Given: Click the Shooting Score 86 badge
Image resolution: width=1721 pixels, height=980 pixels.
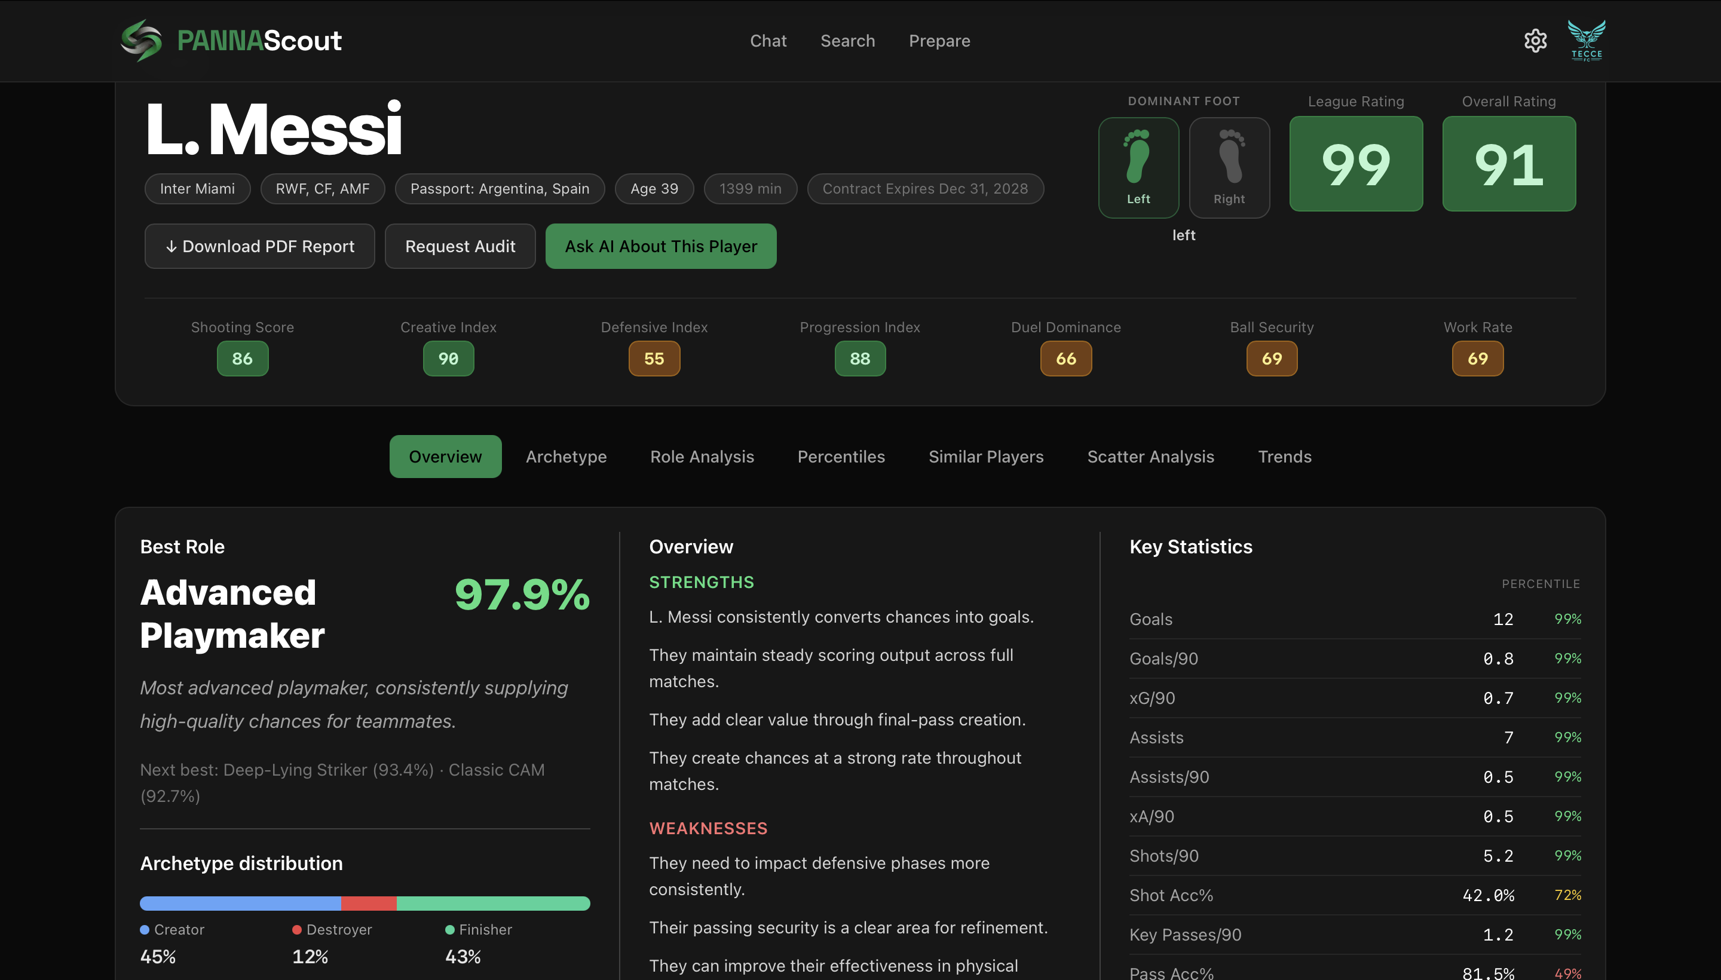Looking at the screenshot, I should (x=242, y=359).
